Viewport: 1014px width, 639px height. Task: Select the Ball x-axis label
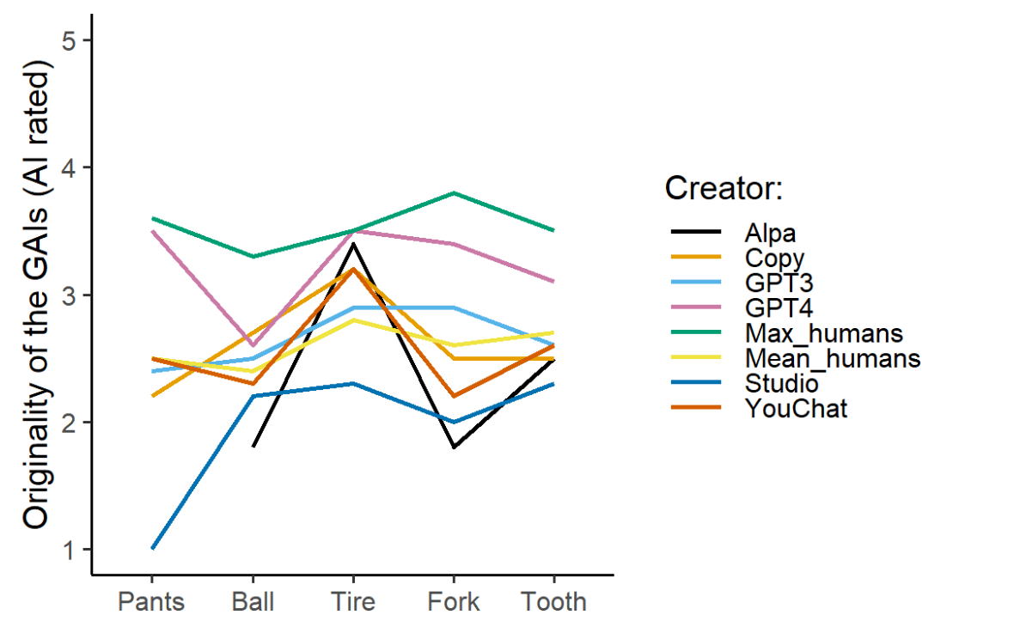(253, 601)
